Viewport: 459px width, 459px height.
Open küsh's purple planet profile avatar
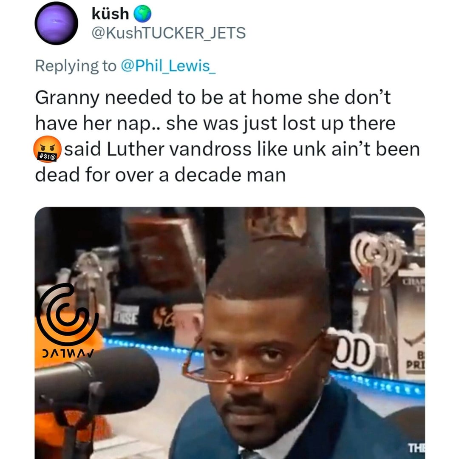tap(56, 23)
